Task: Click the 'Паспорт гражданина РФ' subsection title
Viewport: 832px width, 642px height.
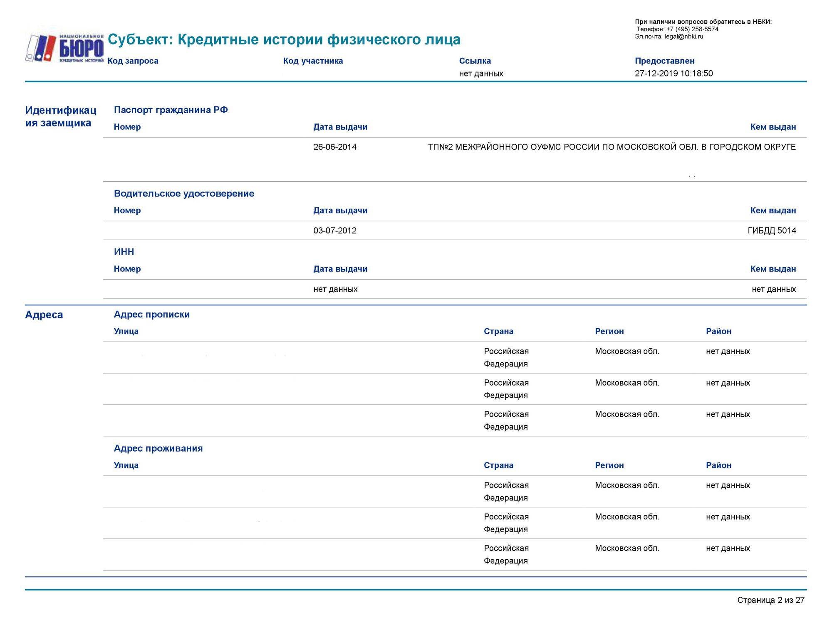Action: click(x=171, y=110)
